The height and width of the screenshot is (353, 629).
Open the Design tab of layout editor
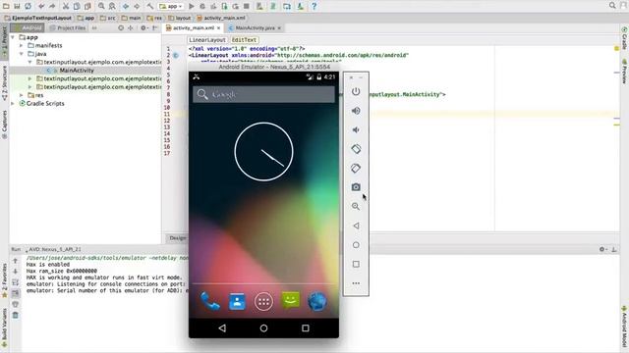click(x=177, y=238)
